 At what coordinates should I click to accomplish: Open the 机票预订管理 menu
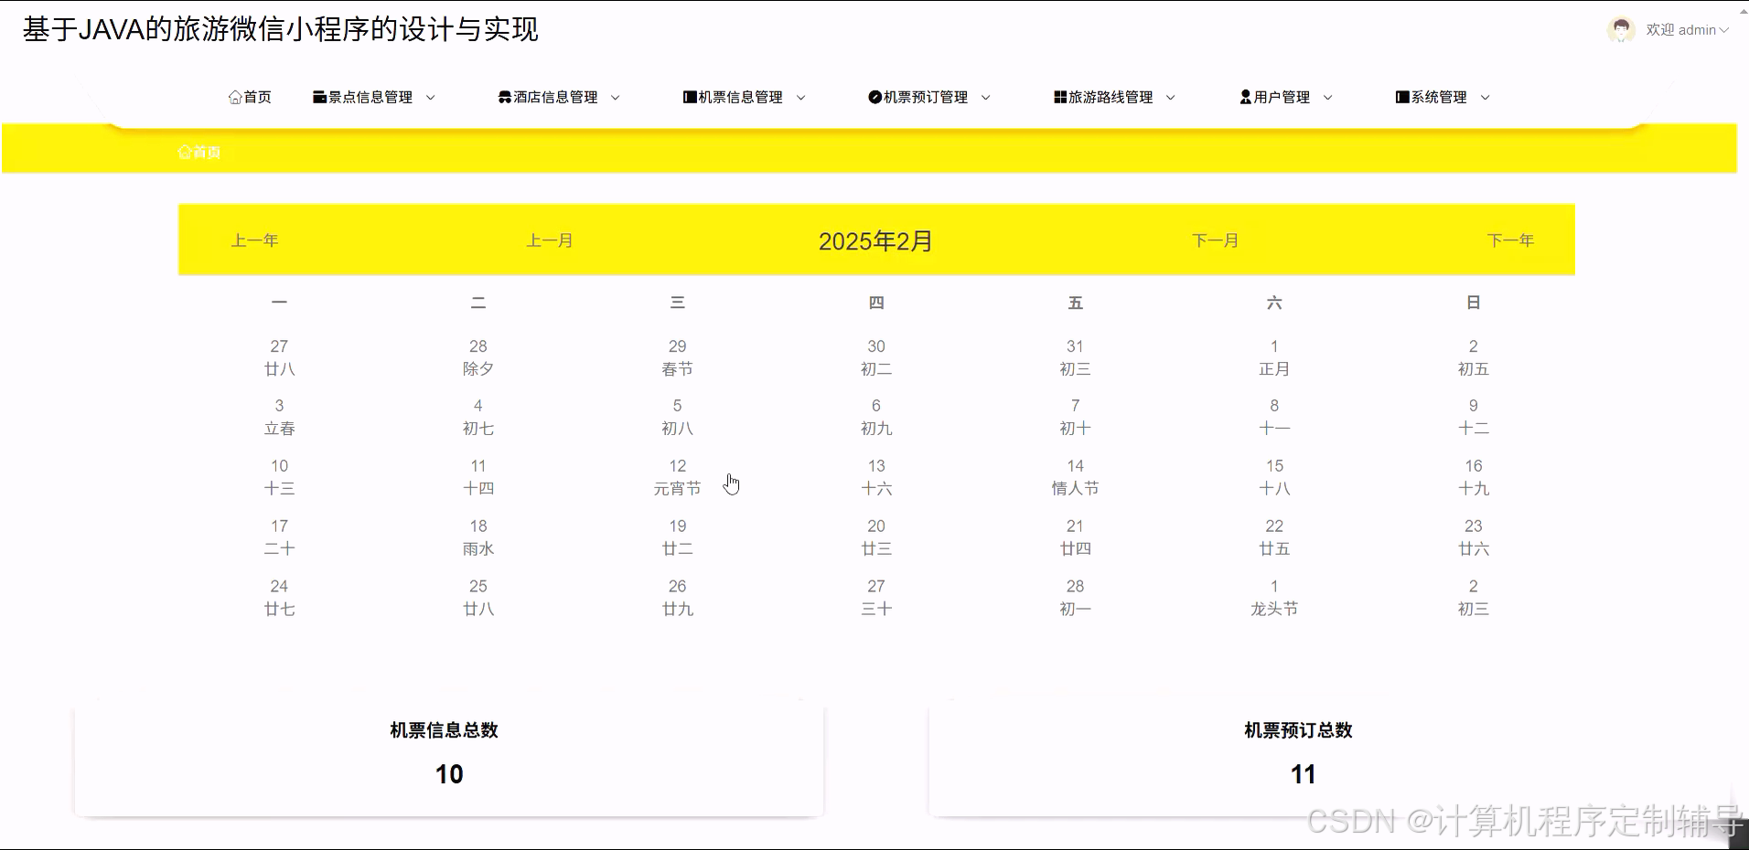926,96
